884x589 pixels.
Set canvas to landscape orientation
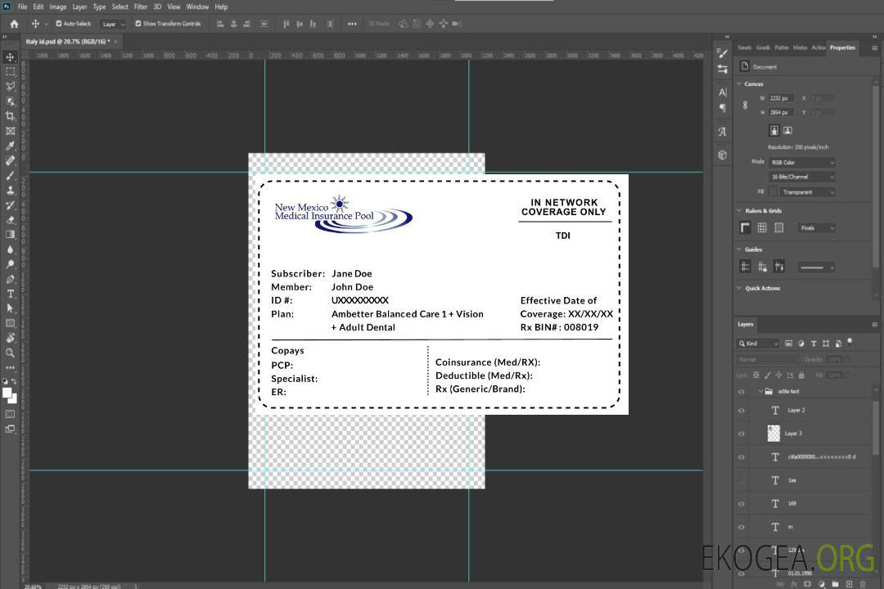point(787,130)
